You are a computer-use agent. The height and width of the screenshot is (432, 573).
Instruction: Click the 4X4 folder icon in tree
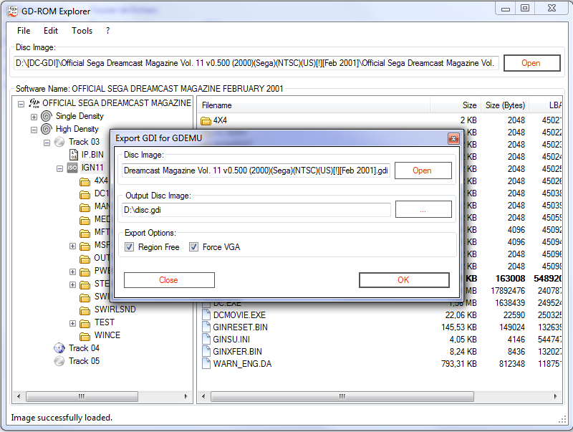point(85,181)
